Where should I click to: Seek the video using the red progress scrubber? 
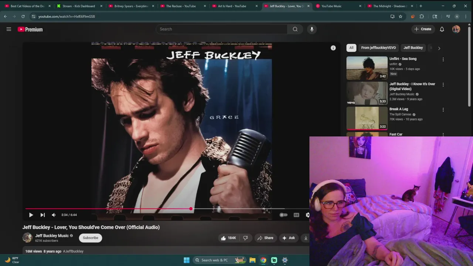tap(191, 209)
